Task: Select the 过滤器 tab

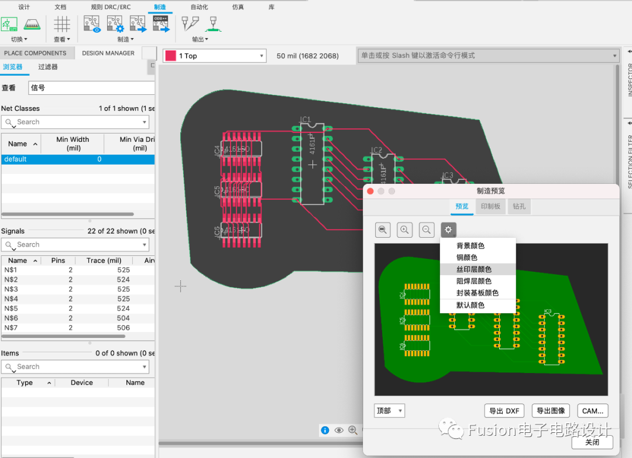Action: 48,67
